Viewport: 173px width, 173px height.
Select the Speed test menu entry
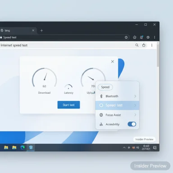117,105
